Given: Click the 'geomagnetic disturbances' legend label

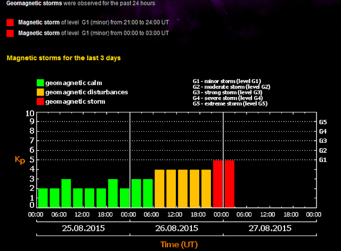Looking at the screenshot, I should (86, 92).
